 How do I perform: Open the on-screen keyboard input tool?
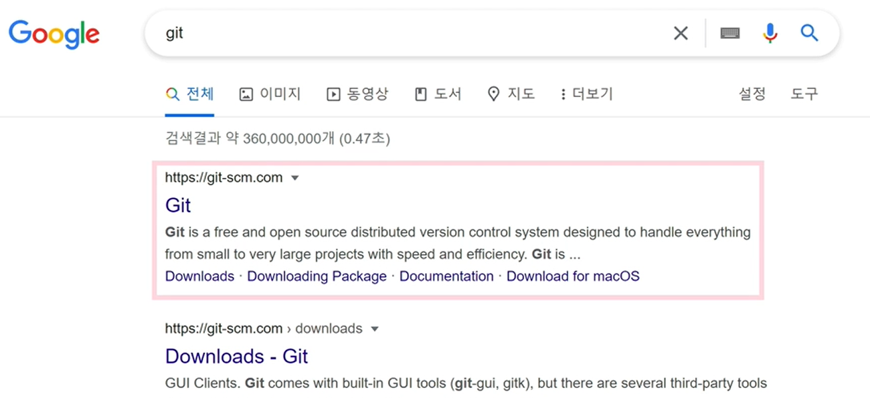coord(729,33)
